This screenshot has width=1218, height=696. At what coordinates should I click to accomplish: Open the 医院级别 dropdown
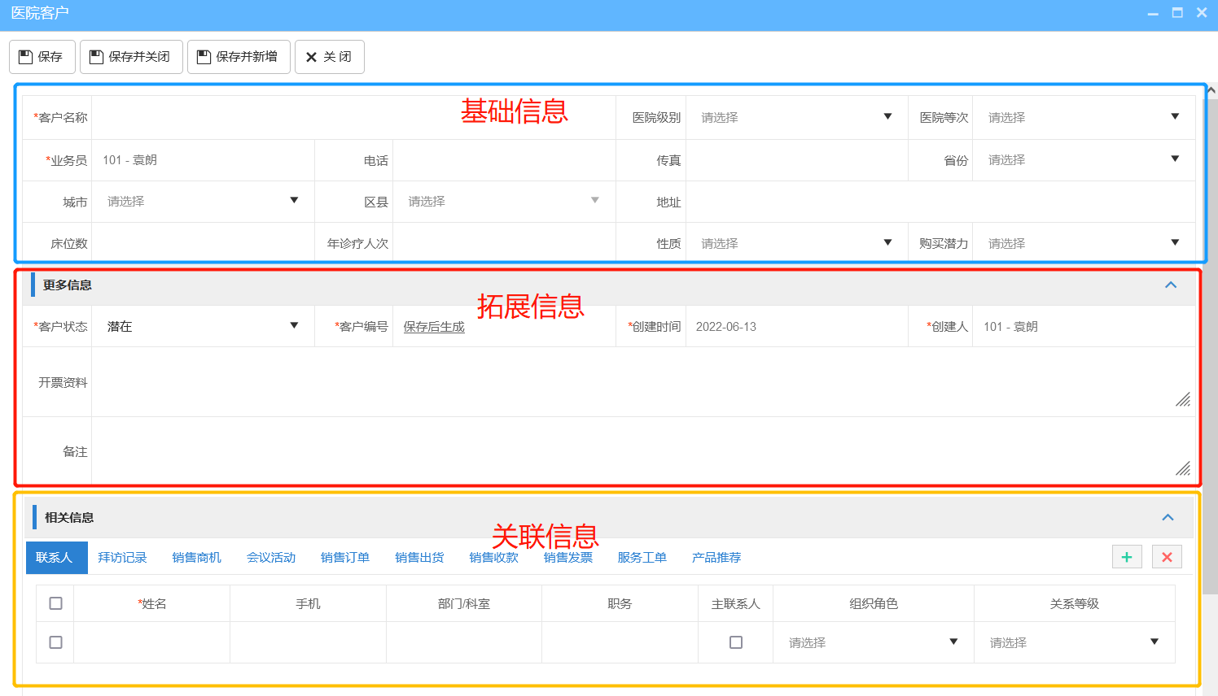click(888, 117)
